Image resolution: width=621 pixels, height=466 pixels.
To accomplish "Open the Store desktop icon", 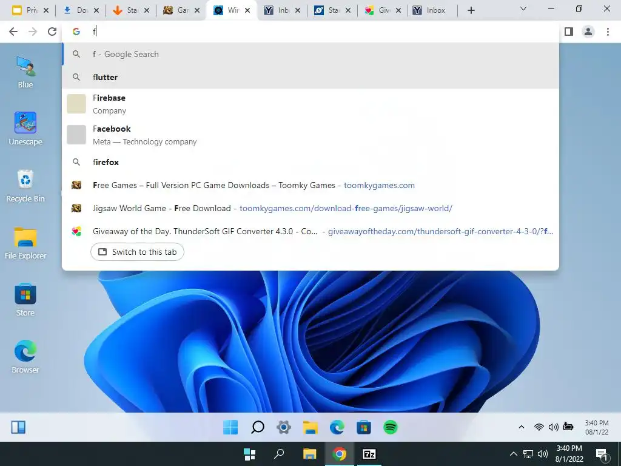I will [25, 300].
